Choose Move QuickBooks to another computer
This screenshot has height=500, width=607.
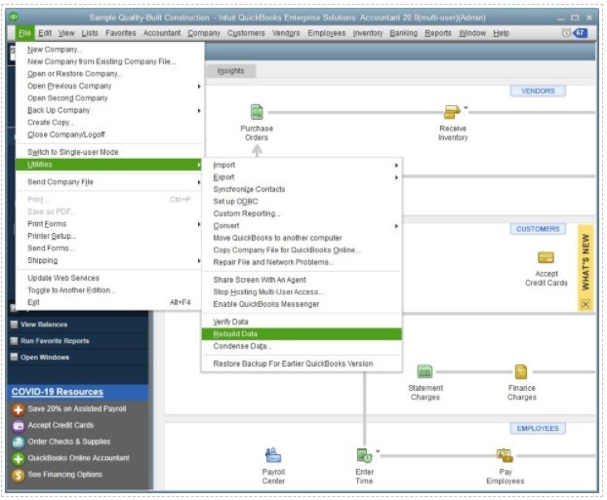coord(302,238)
